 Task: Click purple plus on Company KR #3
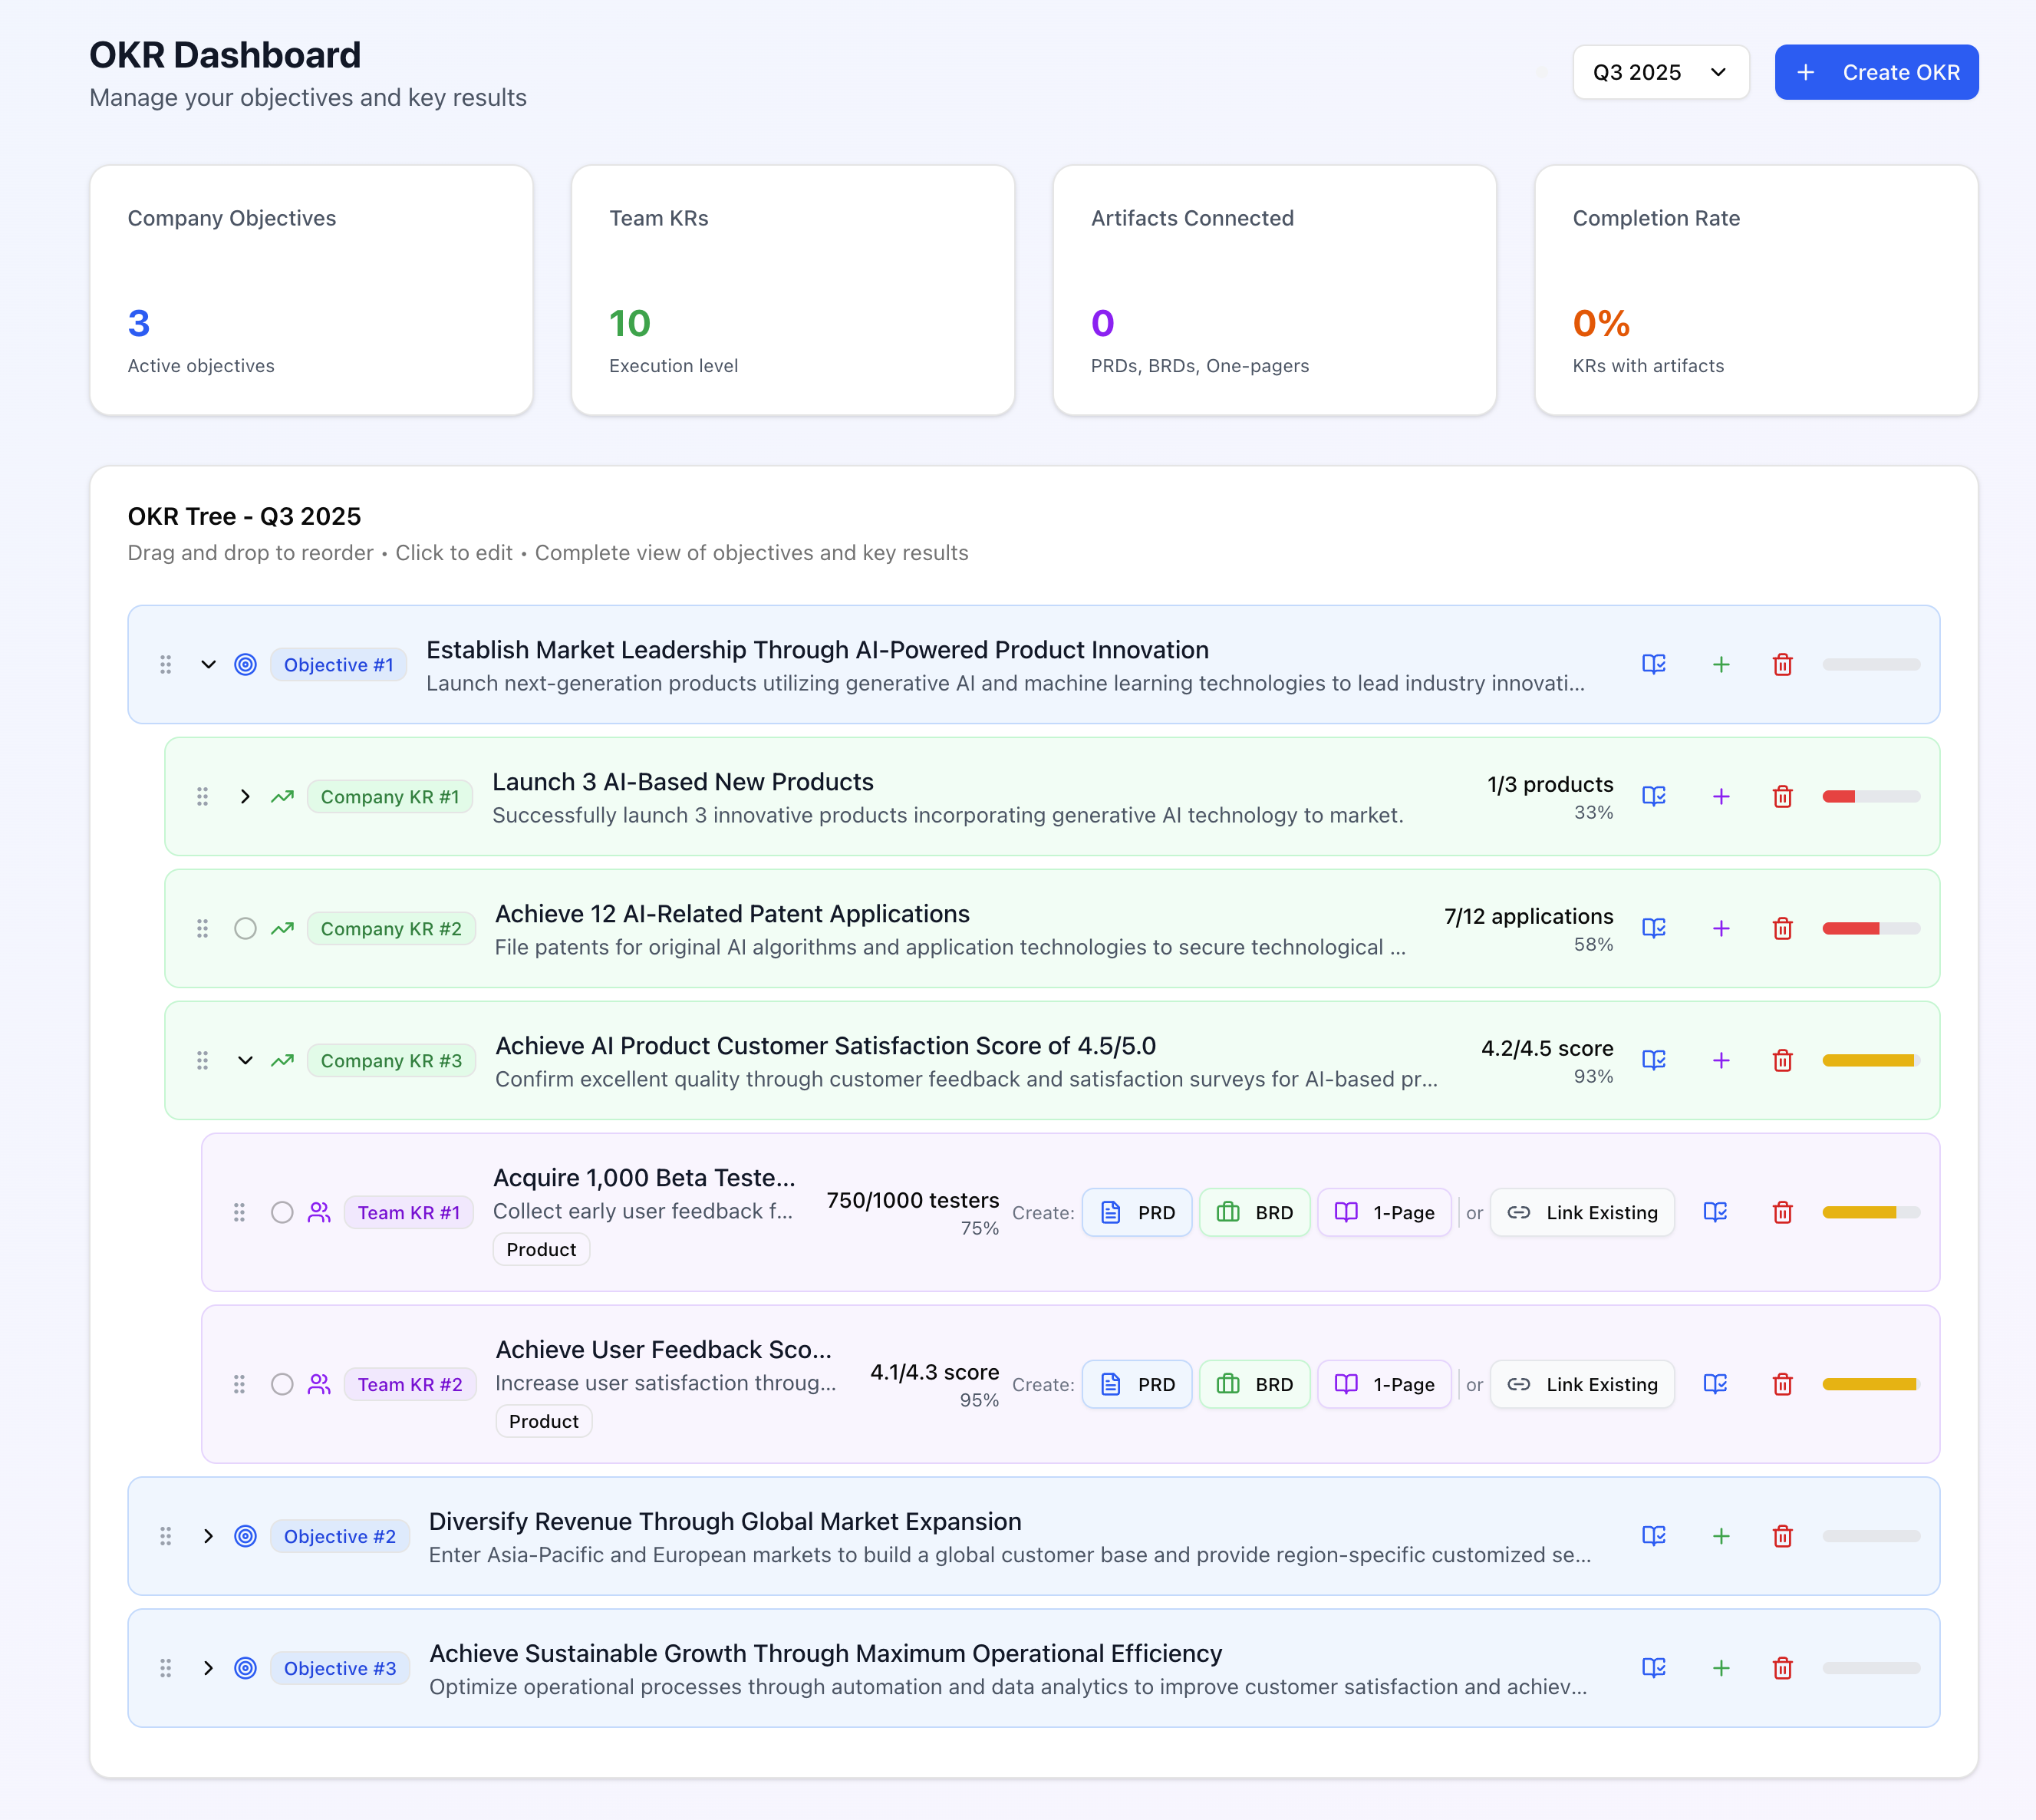pos(1721,1060)
